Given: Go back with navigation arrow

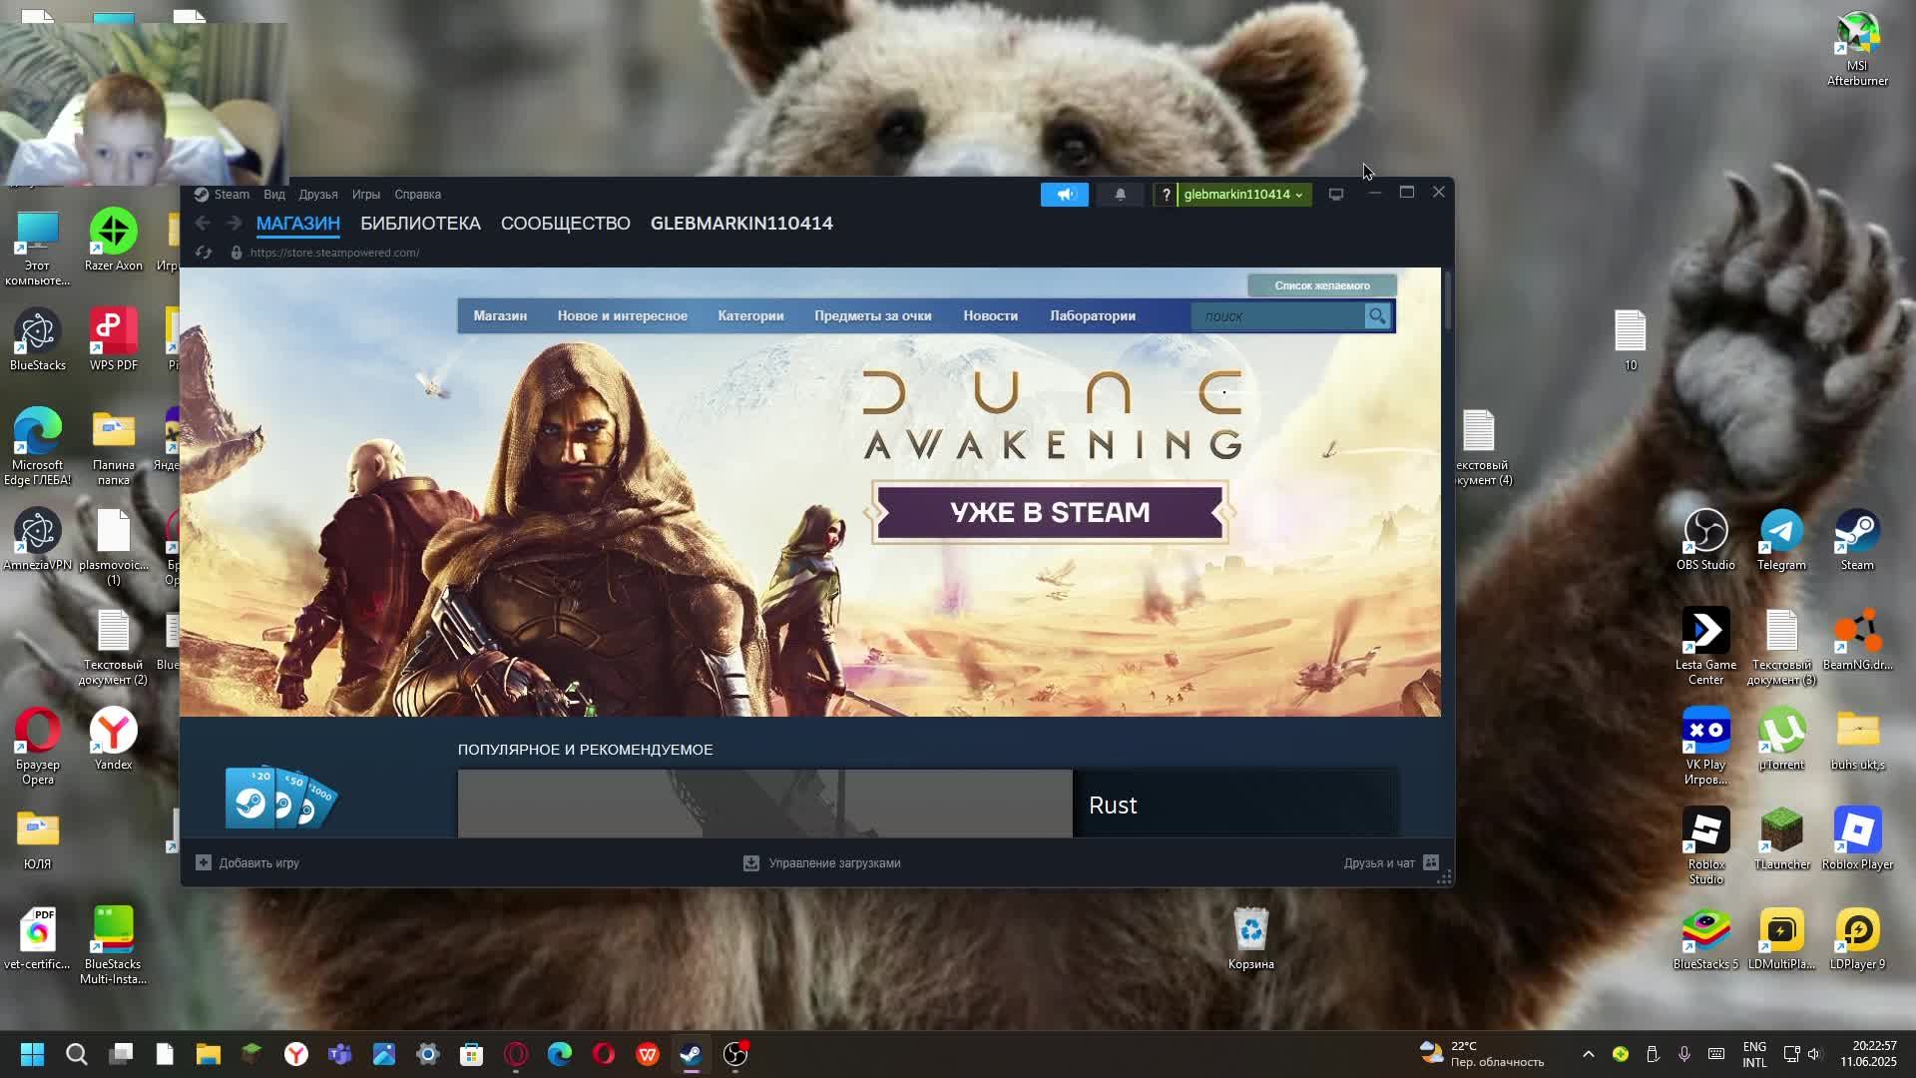Looking at the screenshot, I should pyautogui.click(x=203, y=224).
